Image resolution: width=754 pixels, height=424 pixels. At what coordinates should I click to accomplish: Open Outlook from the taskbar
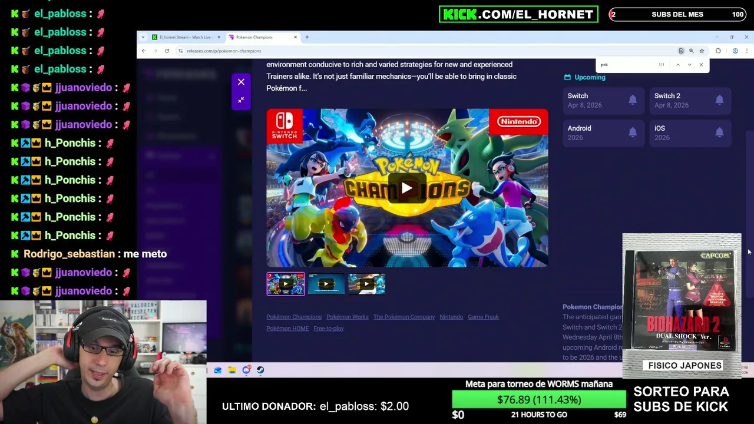pos(218,370)
